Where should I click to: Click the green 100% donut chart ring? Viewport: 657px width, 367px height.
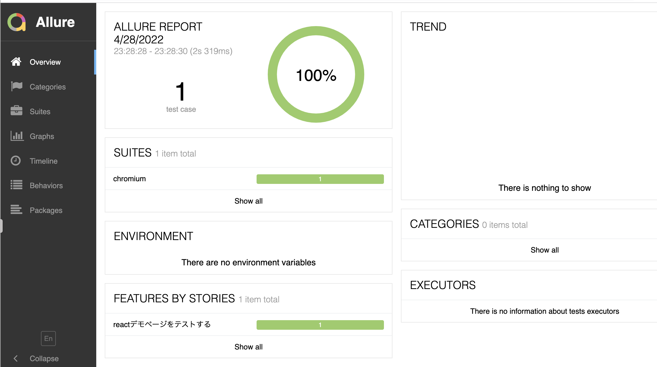tap(316, 31)
